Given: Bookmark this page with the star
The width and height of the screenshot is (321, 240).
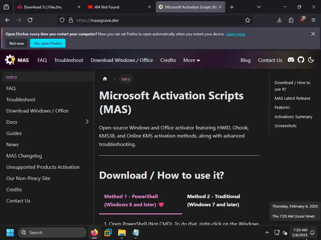Looking at the screenshot, I should pyautogui.click(x=248, y=20).
